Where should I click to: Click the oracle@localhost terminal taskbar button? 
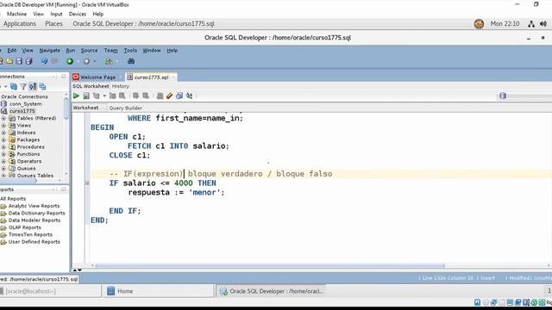pos(50,291)
